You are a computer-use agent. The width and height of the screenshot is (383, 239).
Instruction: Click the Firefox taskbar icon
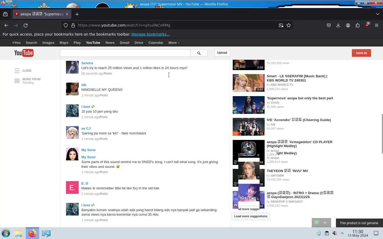pyautogui.click(x=32, y=233)
